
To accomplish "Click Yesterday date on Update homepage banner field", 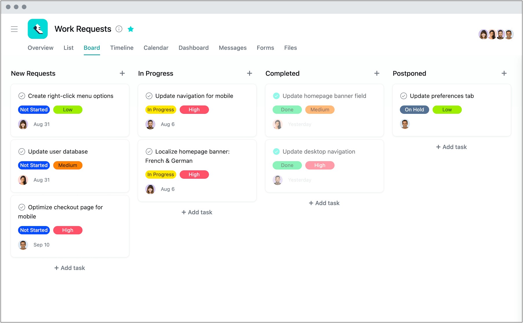I will [x=300, y=124].
